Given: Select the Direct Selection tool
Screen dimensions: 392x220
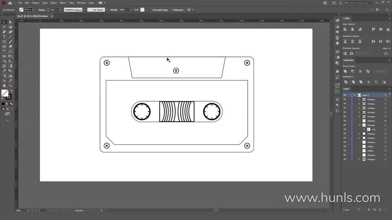Looking at the screenshot, I should coord(11,22).
